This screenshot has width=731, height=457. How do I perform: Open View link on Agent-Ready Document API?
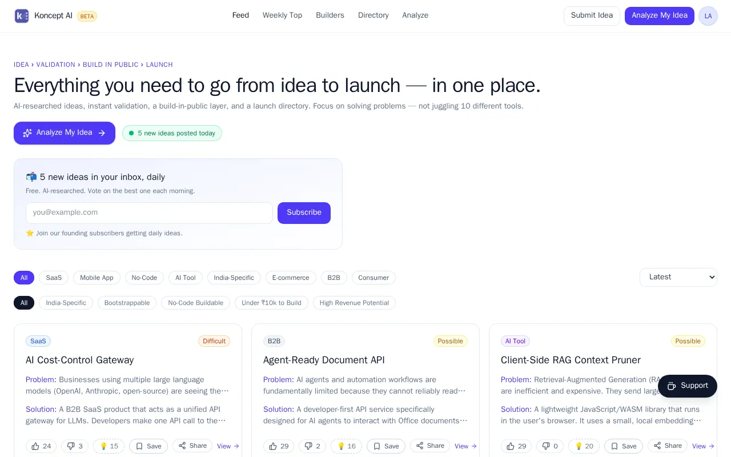pos(465,446)
